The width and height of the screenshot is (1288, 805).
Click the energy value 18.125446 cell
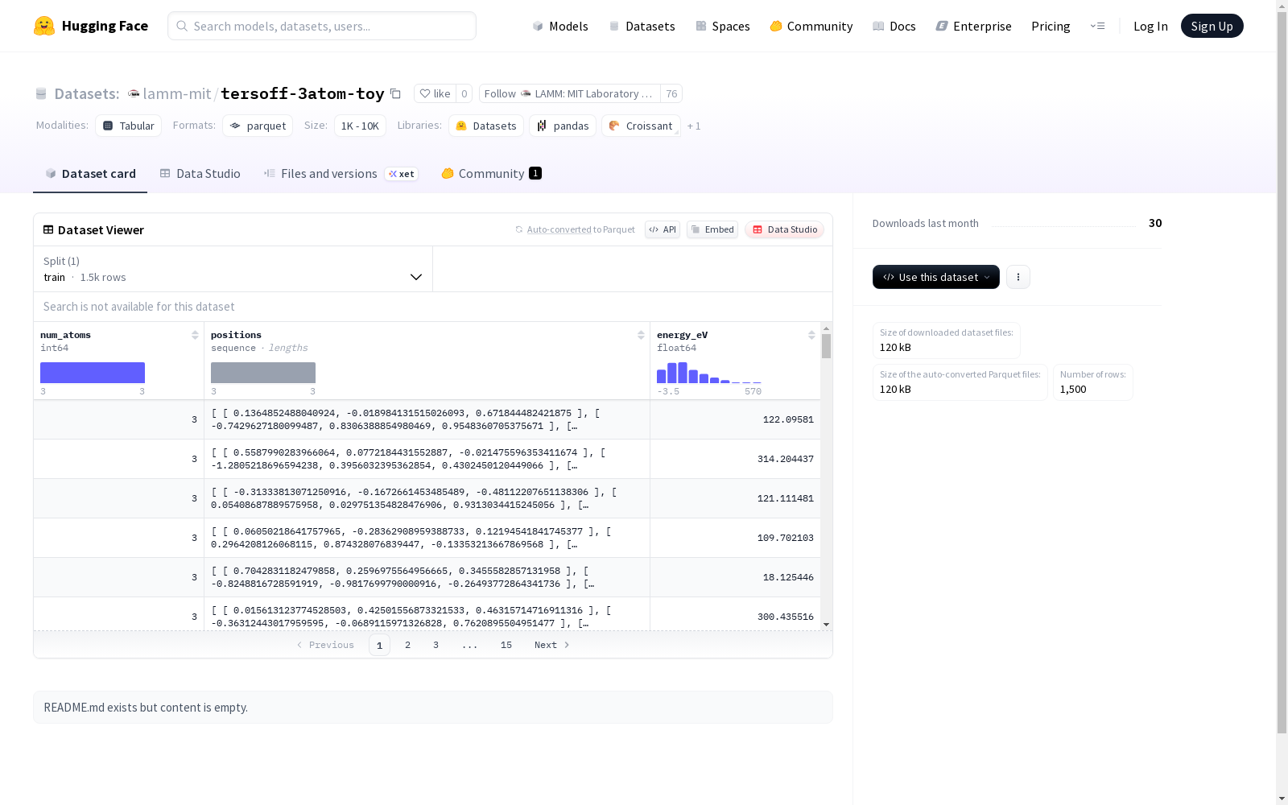coord(735,577)
